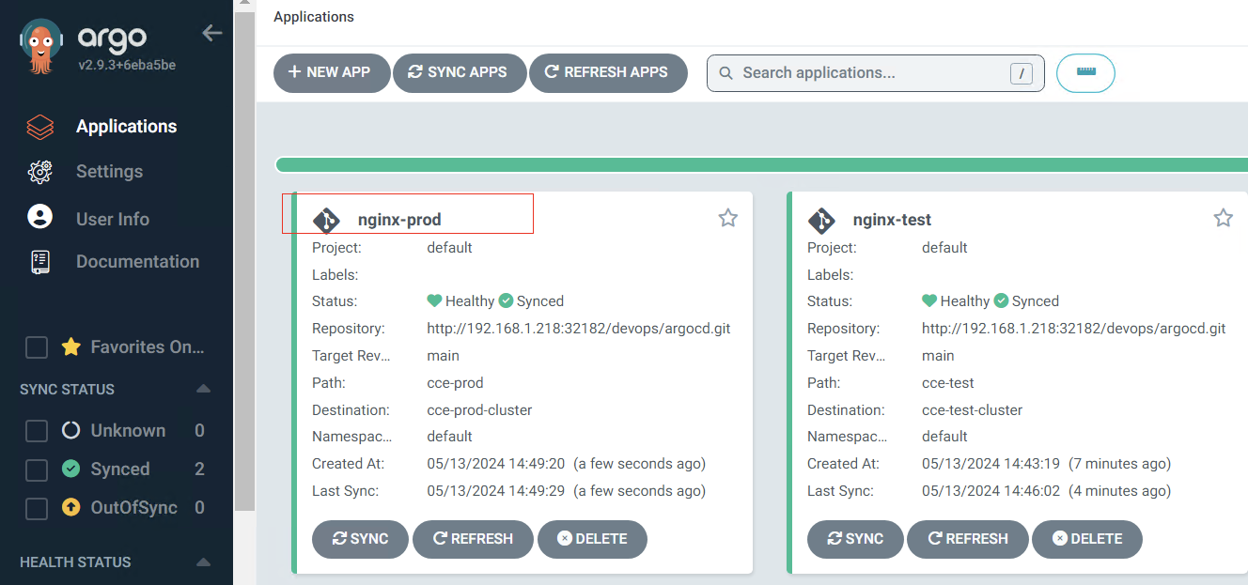The width and height of the screenshot is (1248, 585).
Task: Delete the nginx-prod application
Action: (x=593, y=539)
